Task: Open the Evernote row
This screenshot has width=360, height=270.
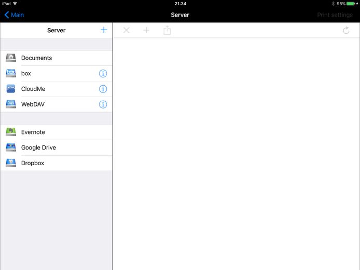Action: (56, 132)
